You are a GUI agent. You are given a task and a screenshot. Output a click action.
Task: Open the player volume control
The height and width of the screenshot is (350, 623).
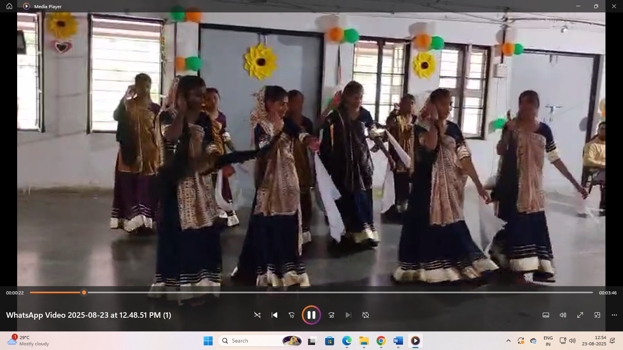pos(563,315)
